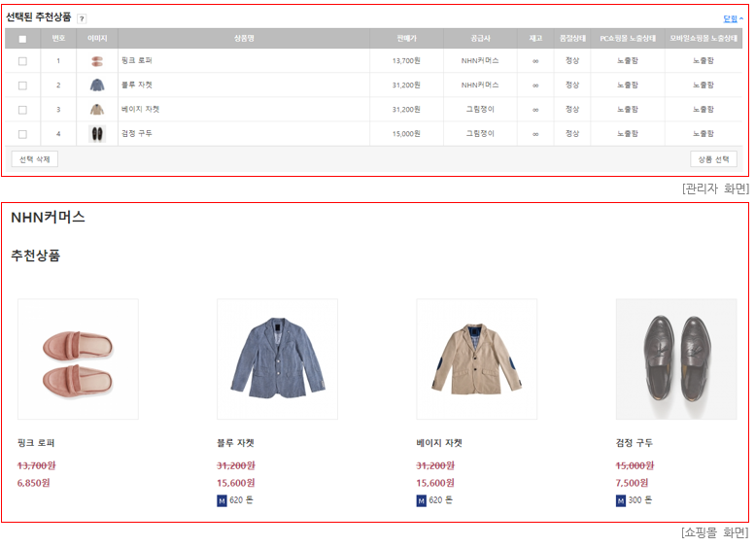Click the mileage M icon under 블루 자켓
This screenshot has width=755, height=547.
click(222, 501)
